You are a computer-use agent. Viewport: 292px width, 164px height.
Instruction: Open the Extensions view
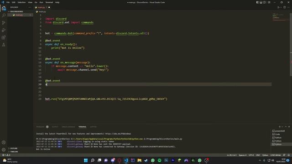[x=4, y=37]
